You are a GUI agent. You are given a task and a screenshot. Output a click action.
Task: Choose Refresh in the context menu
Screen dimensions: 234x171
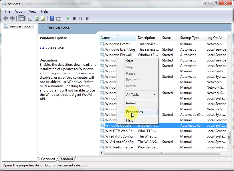point(137,103)
